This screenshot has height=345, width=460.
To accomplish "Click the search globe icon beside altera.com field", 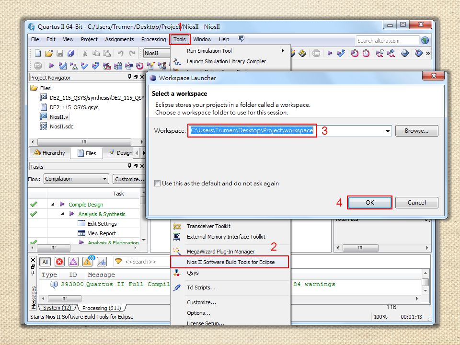I will click(x=425, y=40).
